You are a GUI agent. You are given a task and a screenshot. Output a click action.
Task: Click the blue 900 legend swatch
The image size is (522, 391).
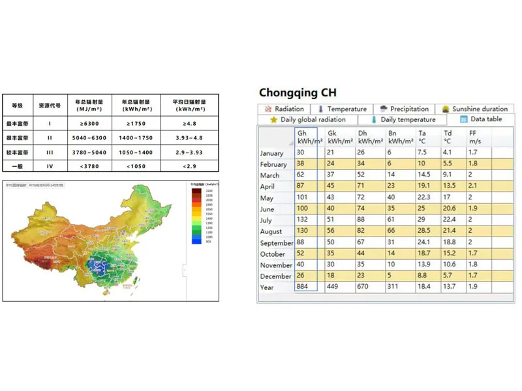pyautogui.click(x=196, y=240)
